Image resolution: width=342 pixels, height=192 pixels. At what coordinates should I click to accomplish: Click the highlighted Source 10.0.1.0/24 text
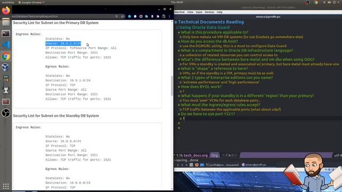pyautogui.click(x=63, y=44)
